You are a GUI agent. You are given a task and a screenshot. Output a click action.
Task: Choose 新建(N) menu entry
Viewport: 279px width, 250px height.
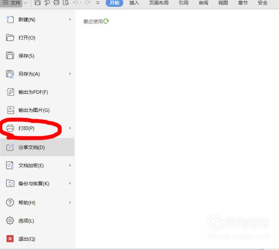click(x=37, y=20)
